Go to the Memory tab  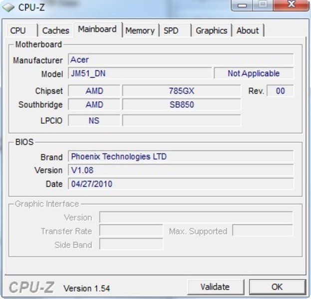(x=140, y=30)
